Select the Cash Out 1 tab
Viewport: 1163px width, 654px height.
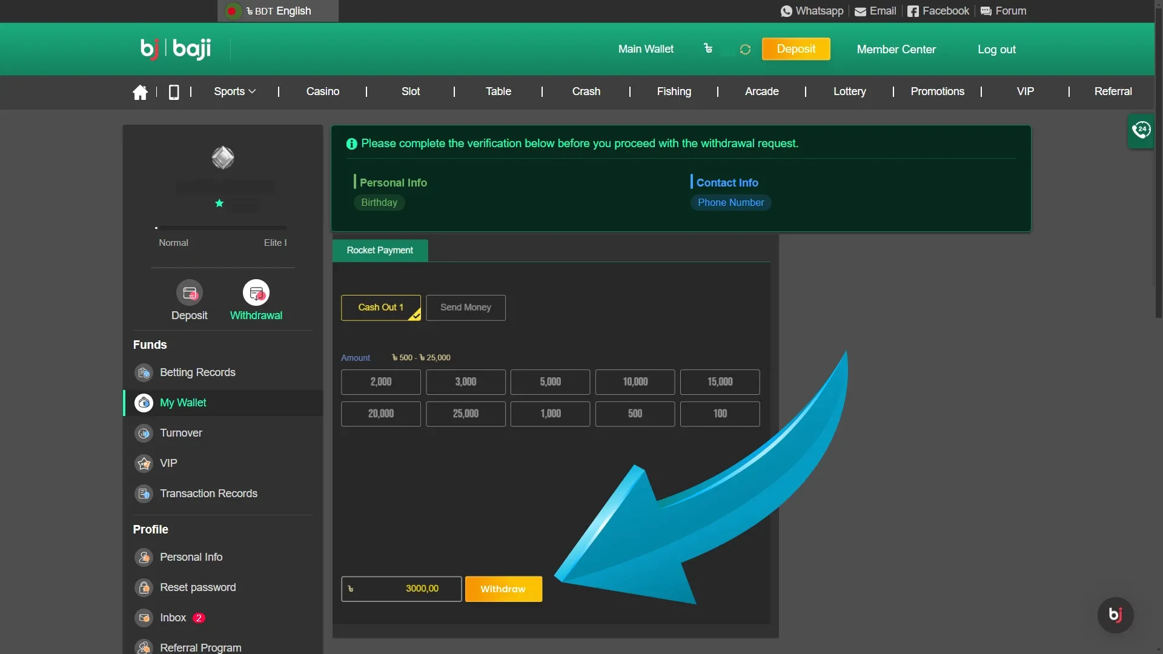(x=380, y=306)
